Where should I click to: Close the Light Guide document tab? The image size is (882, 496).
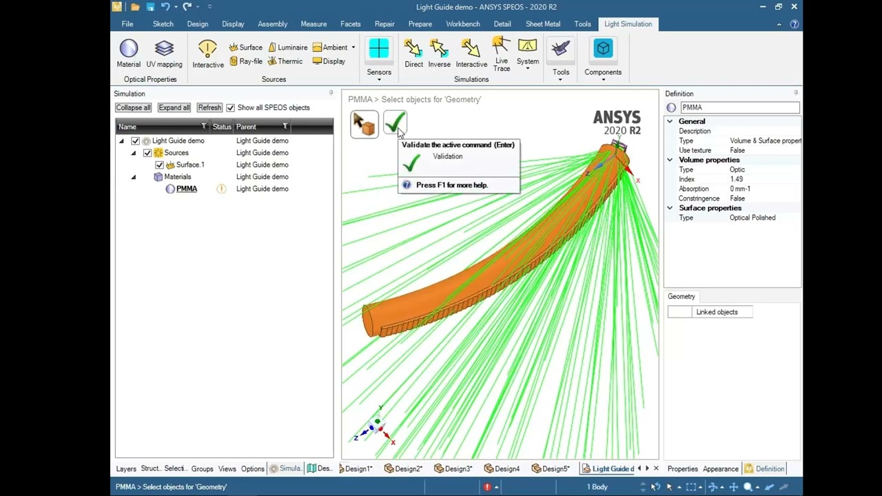click(656, 469)
